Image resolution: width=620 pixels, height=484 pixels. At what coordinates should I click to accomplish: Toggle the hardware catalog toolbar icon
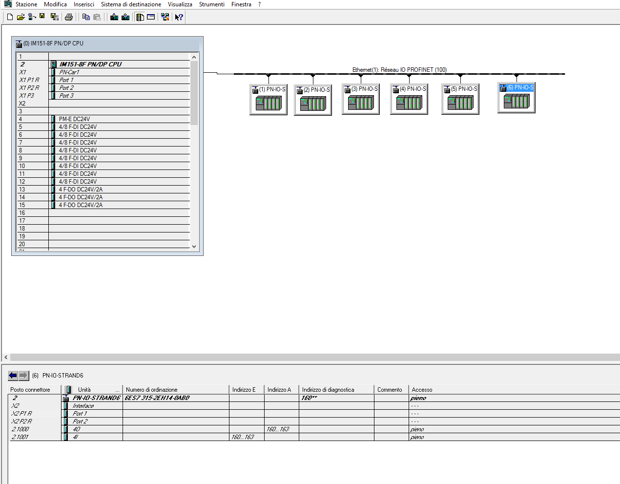(140, 17)
